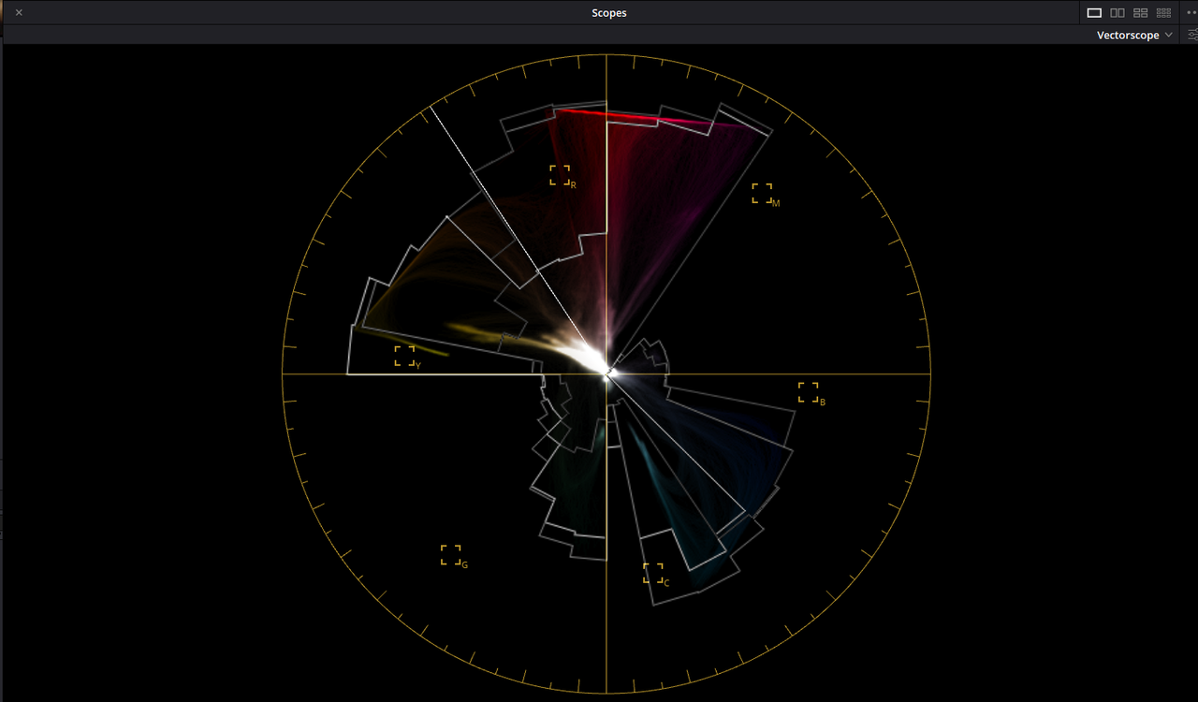The image size is (1198, 702).
Task: Close the Scopes panel with the X
Action: 19,12
